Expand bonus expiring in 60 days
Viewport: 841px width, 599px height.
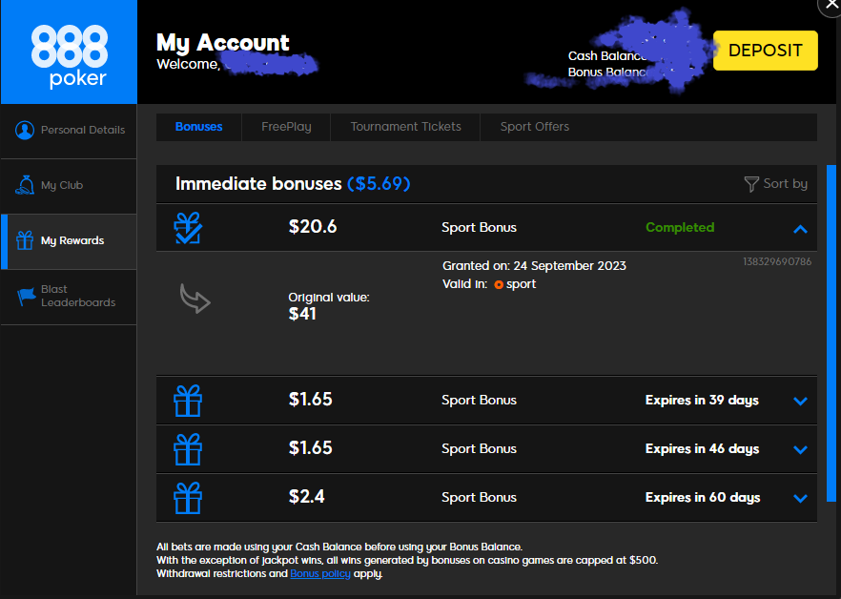pyautogui.click(x=800, y=499)
